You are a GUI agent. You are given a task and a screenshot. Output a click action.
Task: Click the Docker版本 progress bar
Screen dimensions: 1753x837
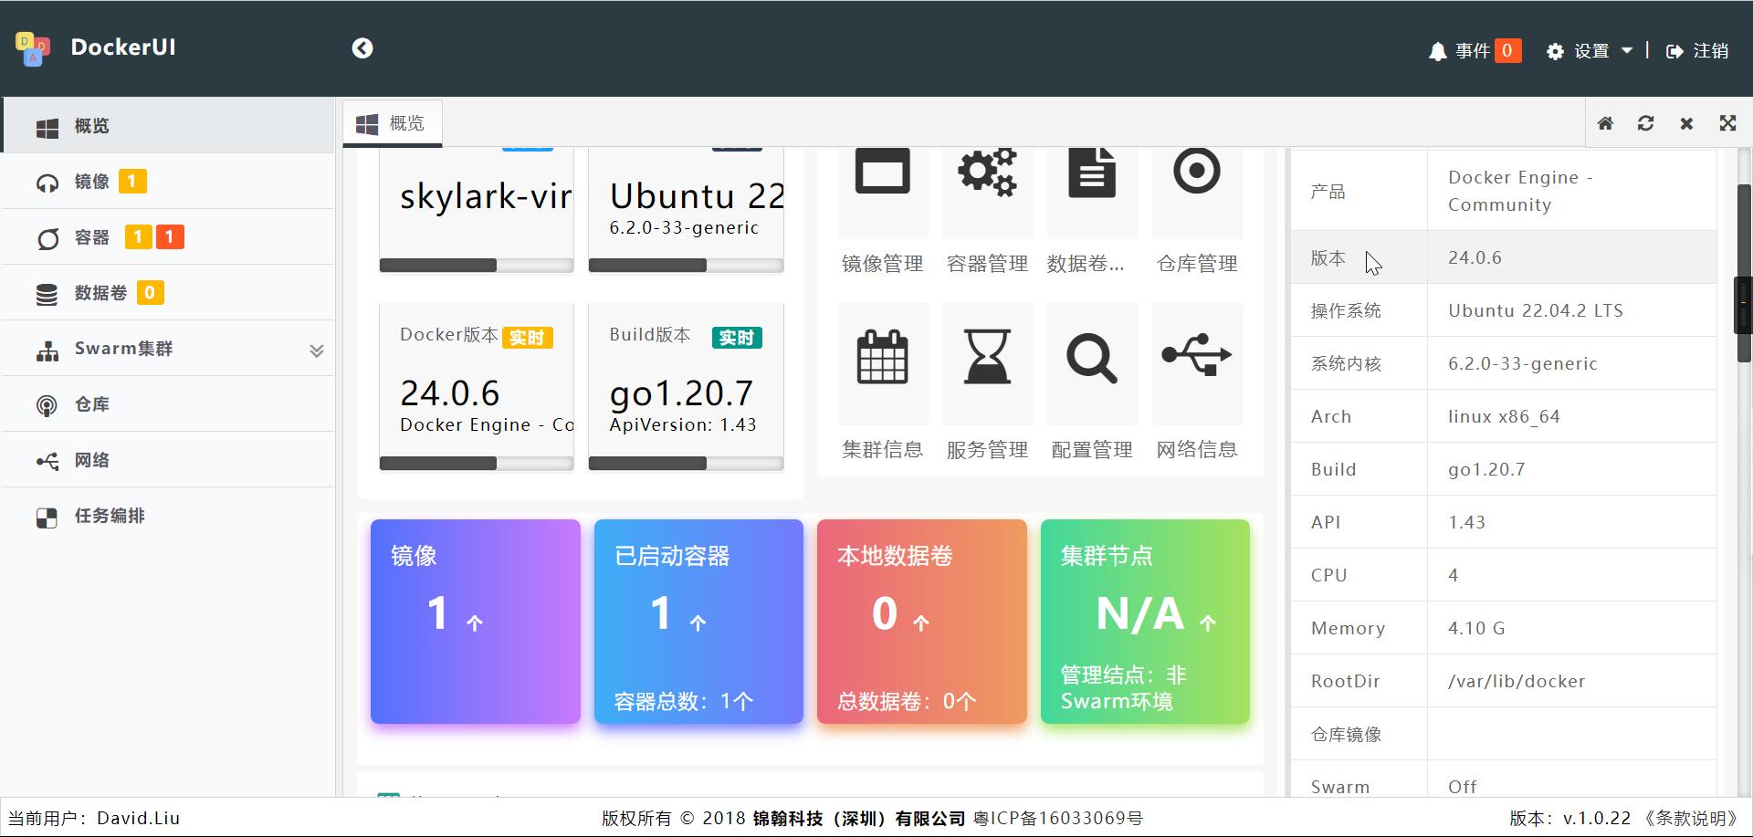pos(476,464)
